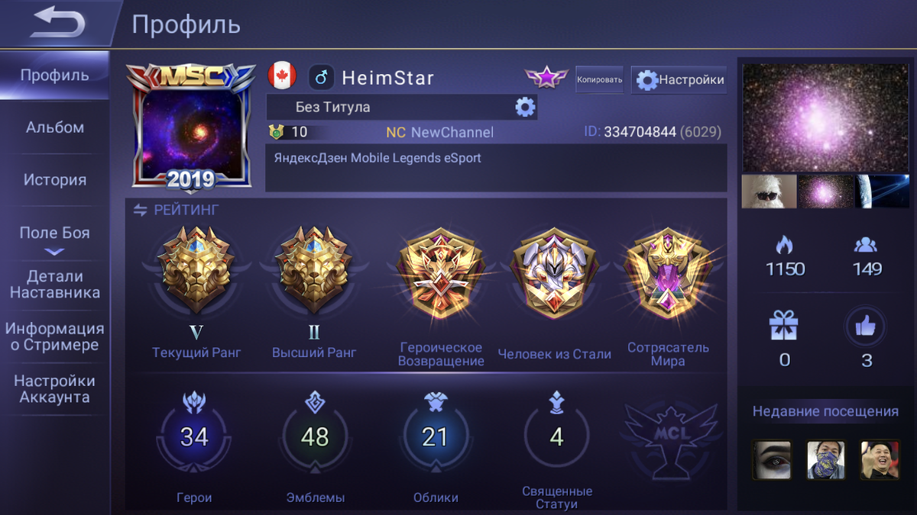This screenshot has width=917, height=515.
Task: Switch to the История tab
Action: point(55,180)
